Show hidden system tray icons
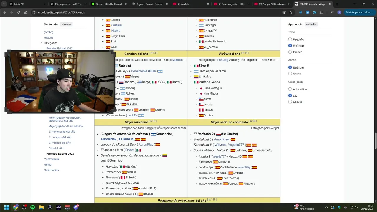Viewport: 377px width, 212px height. tap(326, 207)
